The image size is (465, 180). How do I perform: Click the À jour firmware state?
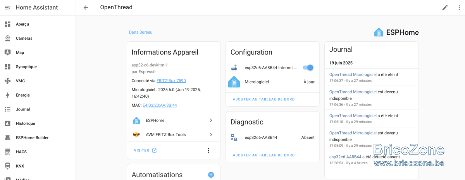pyautogui.click(x=309, y=82)
